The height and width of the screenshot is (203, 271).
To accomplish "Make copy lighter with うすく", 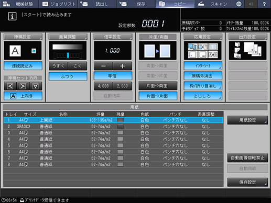I will [x=58, y=66].
